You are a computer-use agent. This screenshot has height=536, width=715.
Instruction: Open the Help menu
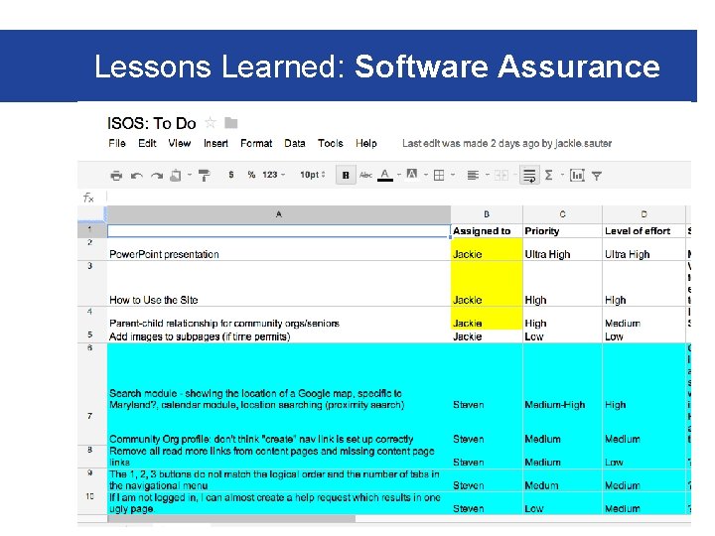[366, 144]
